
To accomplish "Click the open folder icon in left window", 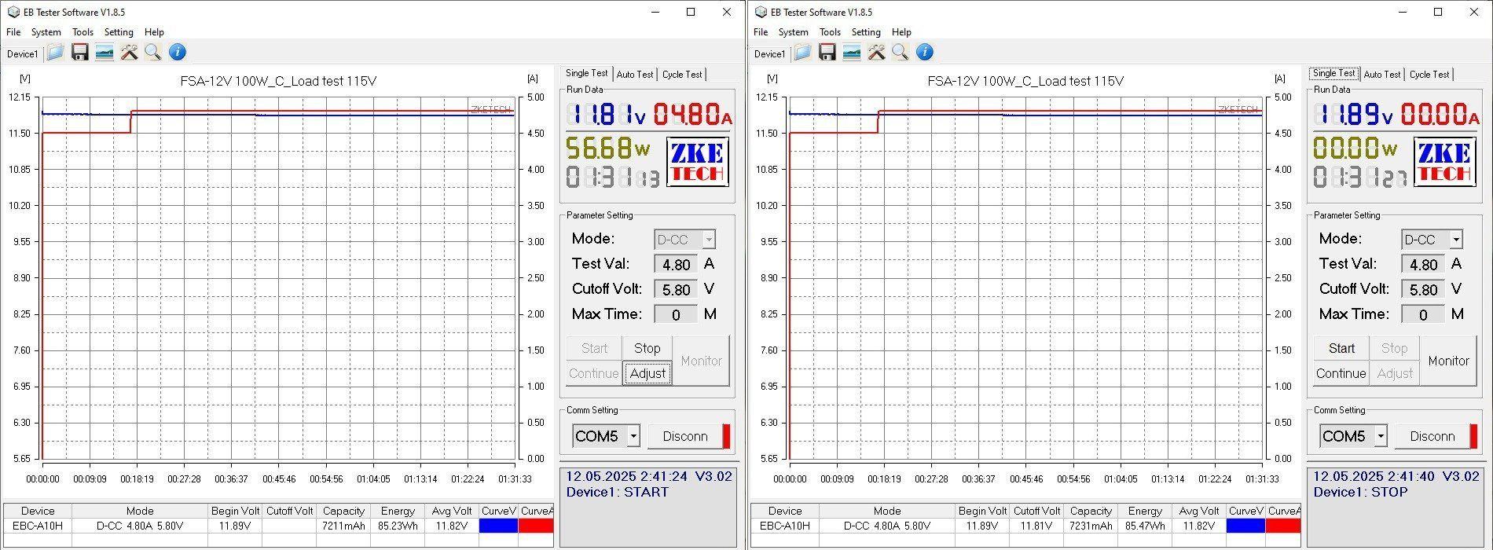I will point(55,53).
